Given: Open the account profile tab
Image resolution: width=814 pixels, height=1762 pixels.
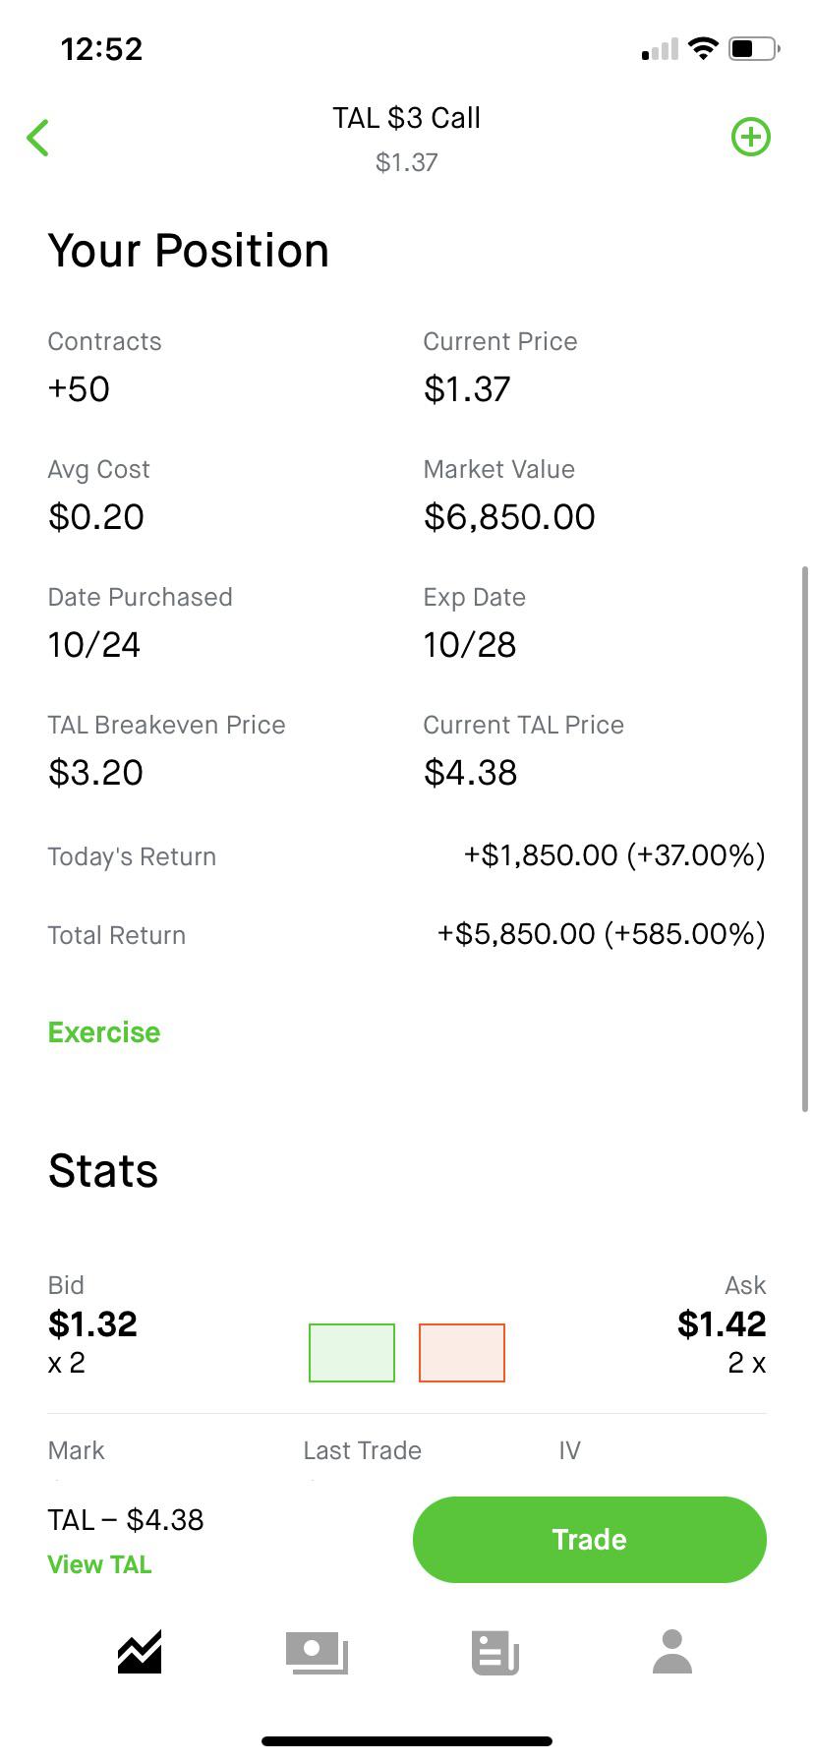Looking at the screenshot, I should click(x=672, y=1652).
